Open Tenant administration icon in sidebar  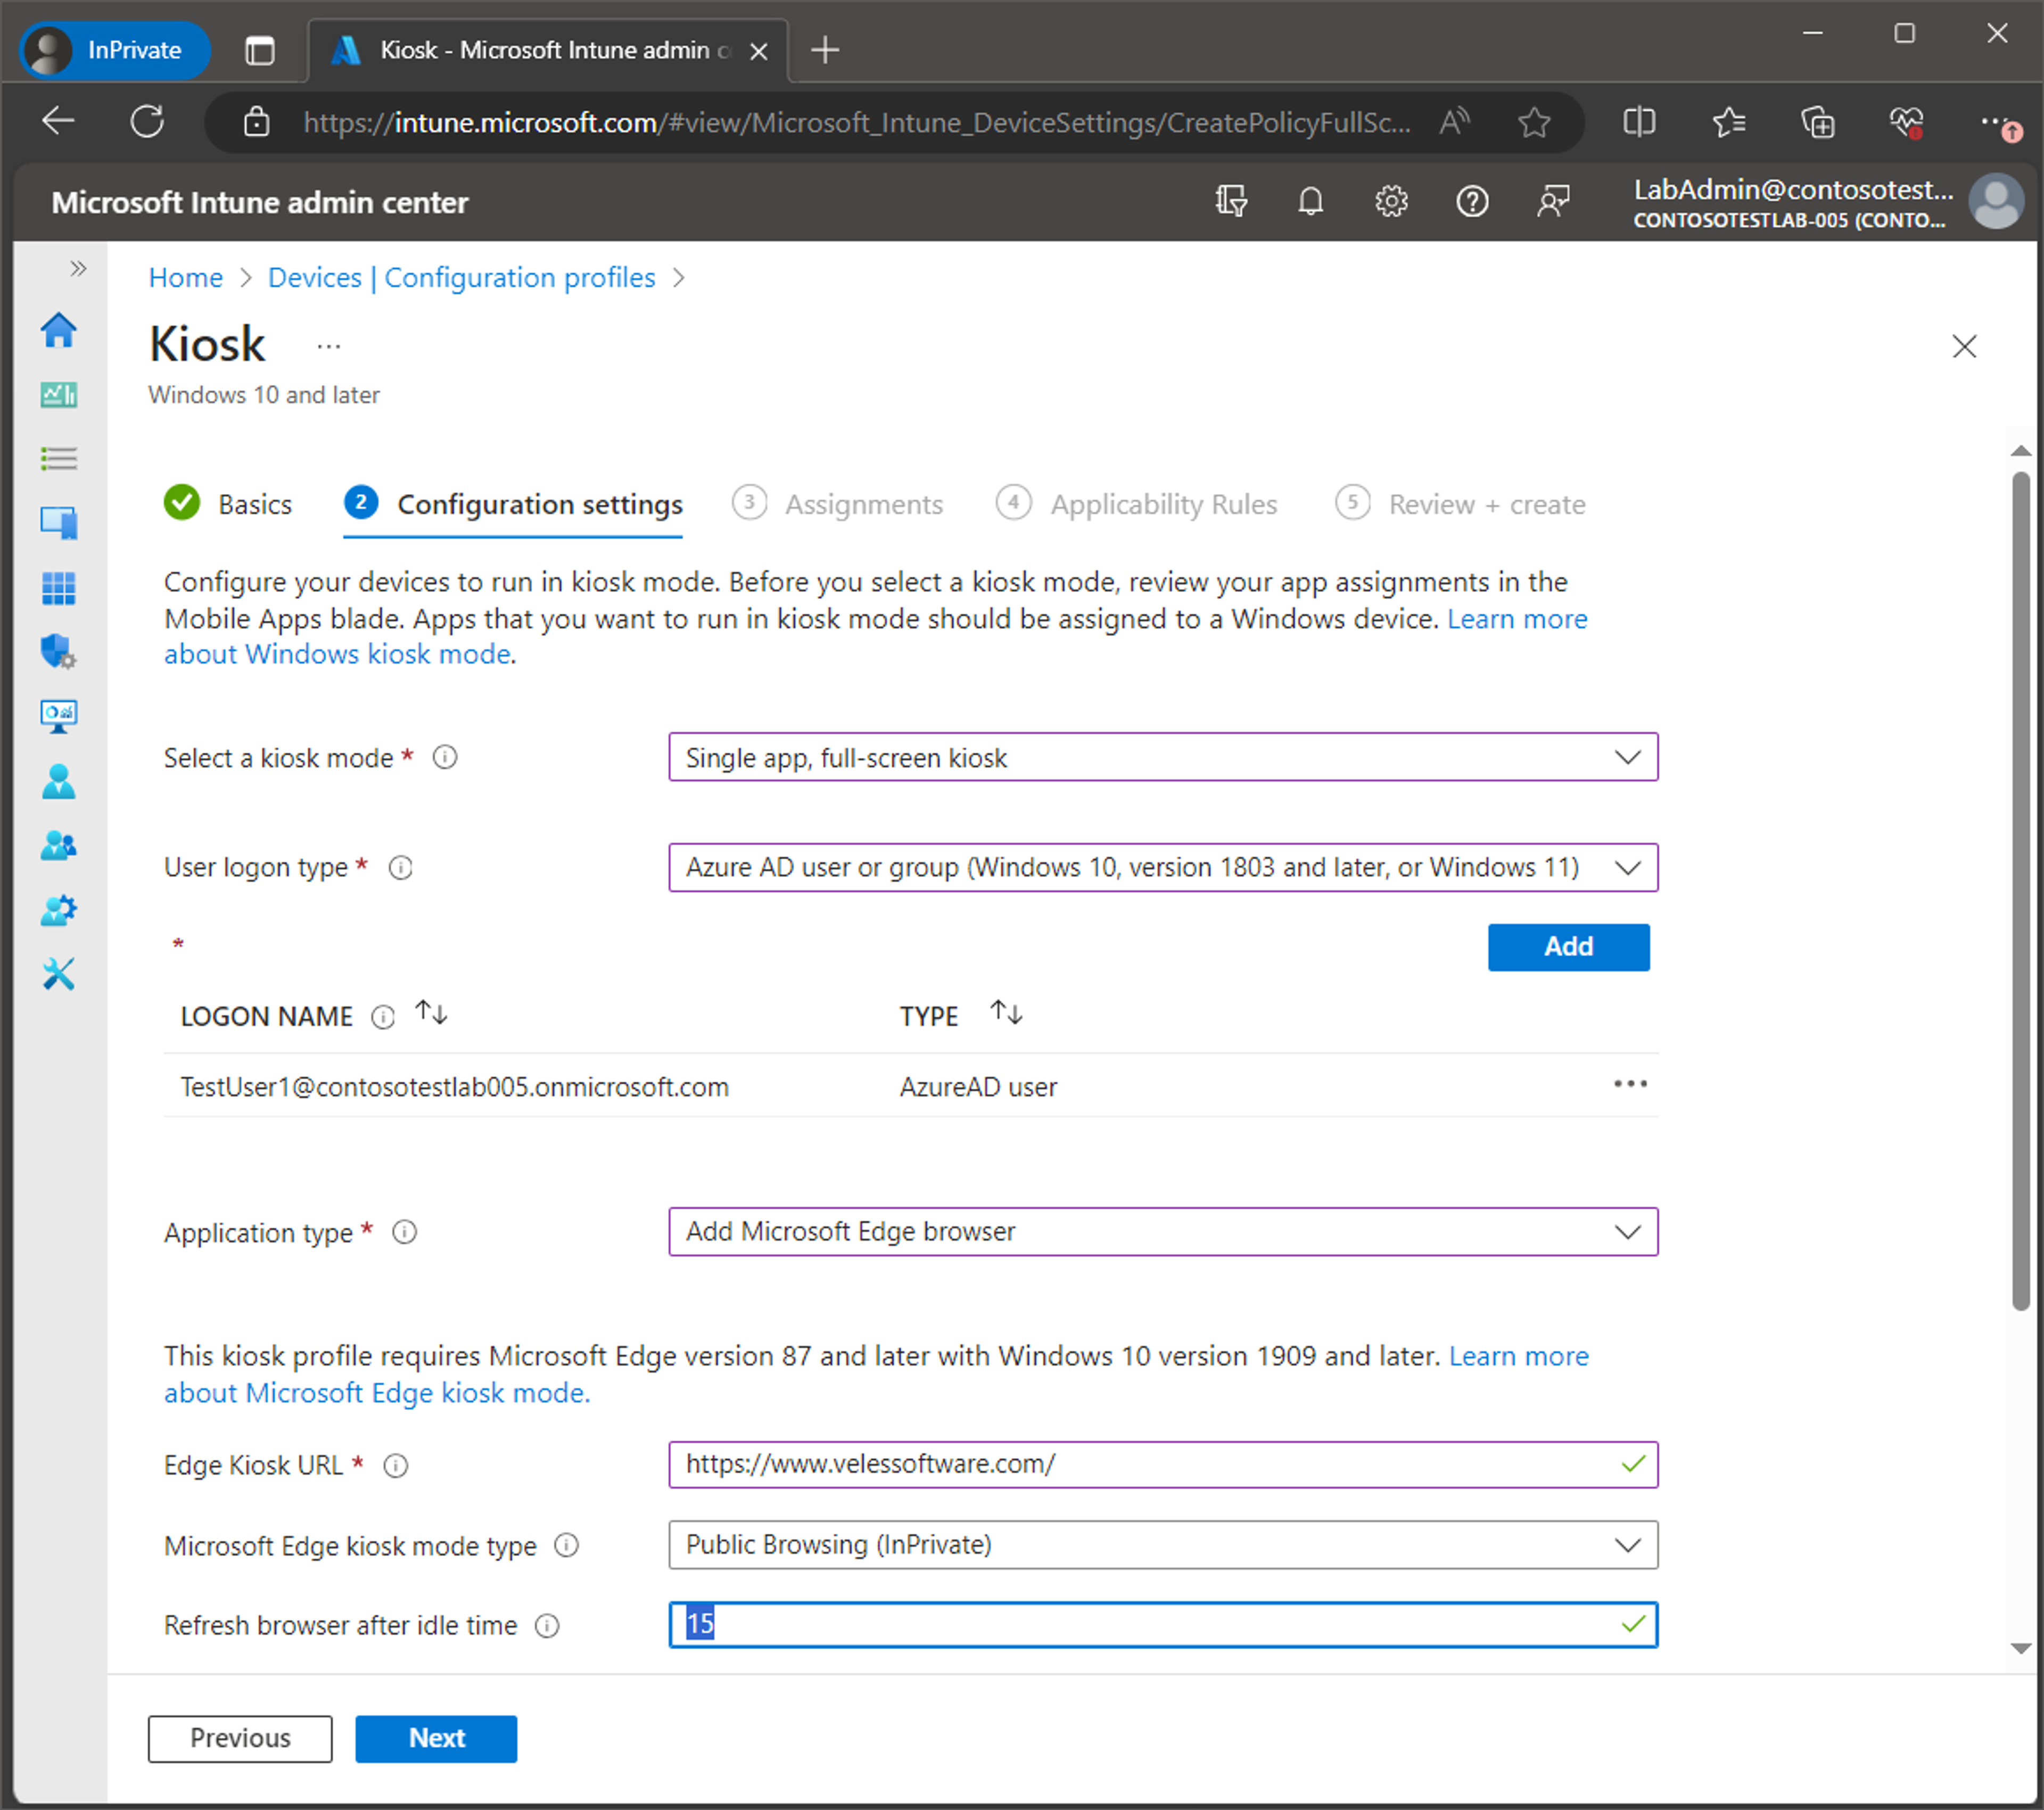tap(59, 910)
